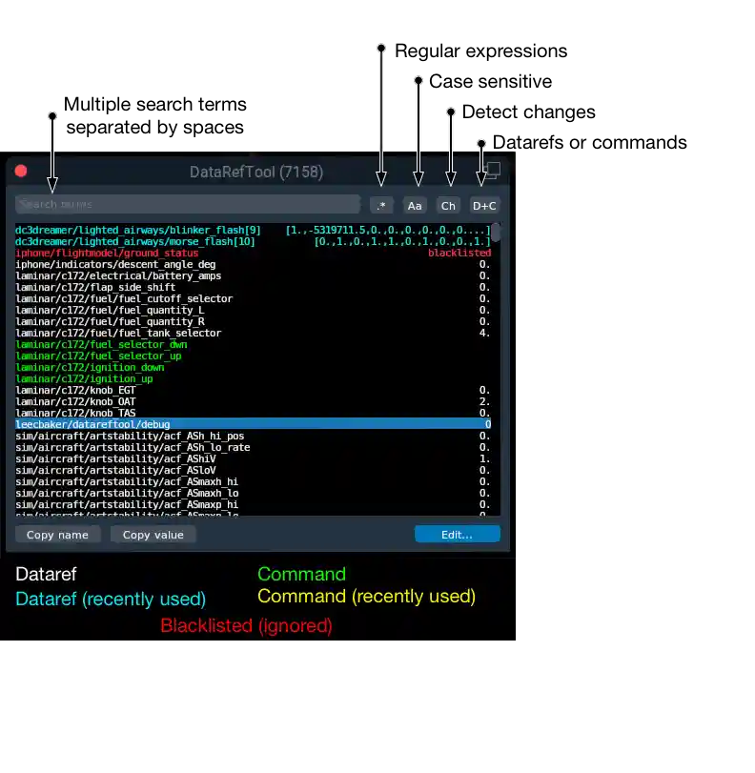
Task: Select laminar/c172/electrical/battery_amps row
Action: [x=253, y=275]
